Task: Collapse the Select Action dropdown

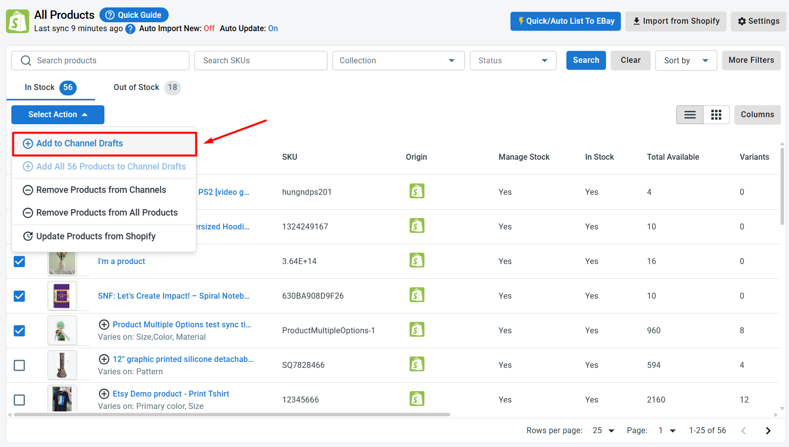Action: (58, 115)
